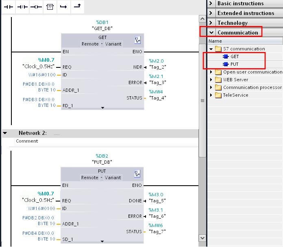Collapse the Communication section
This screenshot has height=247, width=283.
[211, 32]
